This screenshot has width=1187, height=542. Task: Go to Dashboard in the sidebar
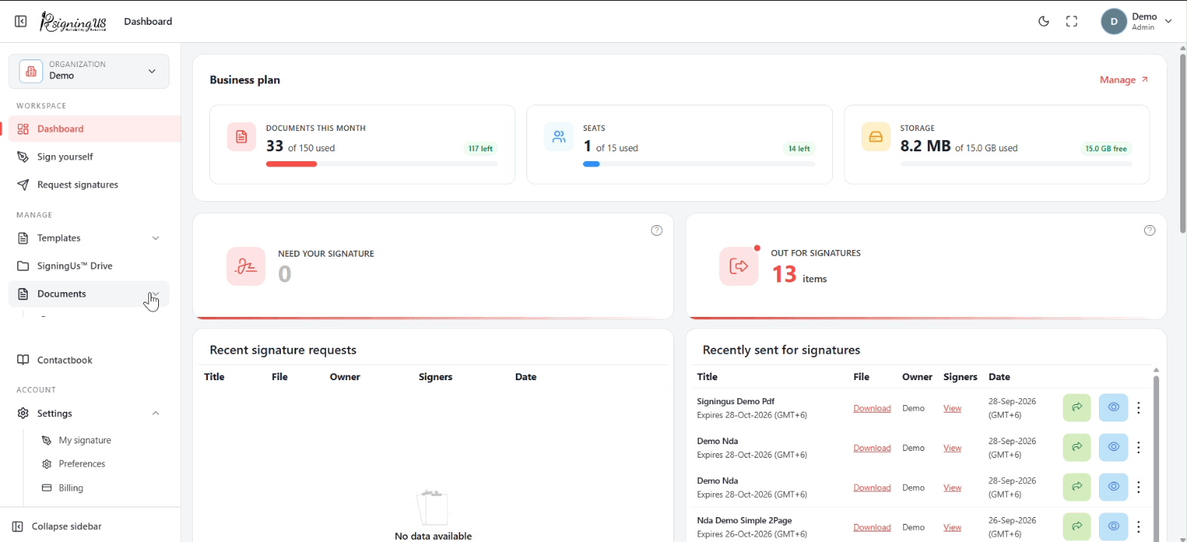(94, 129)
